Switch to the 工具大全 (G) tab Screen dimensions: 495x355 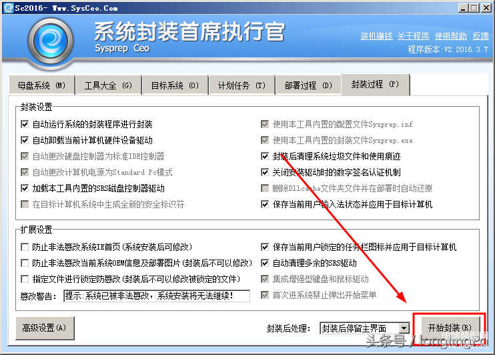tap(108, 85)
